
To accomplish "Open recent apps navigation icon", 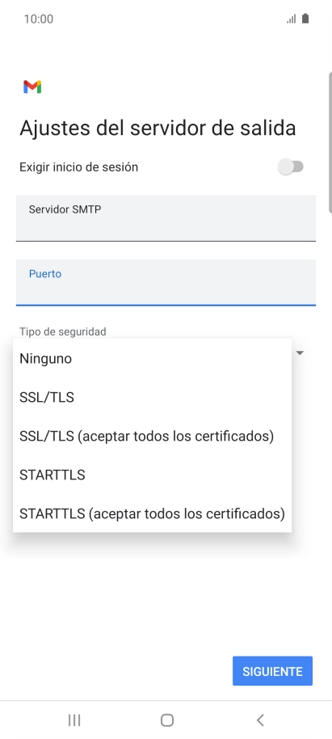I will coord(74,720).
